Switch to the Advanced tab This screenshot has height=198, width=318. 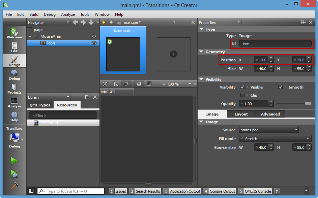point(270,114)
